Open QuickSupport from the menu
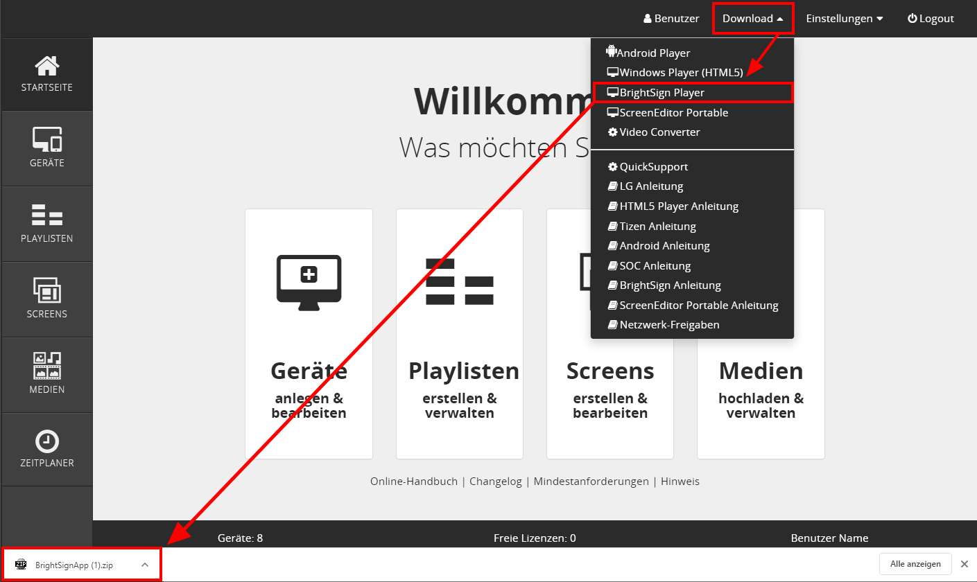Image resolution: width=977 pixels, height=582 pixels. [653, 167]
